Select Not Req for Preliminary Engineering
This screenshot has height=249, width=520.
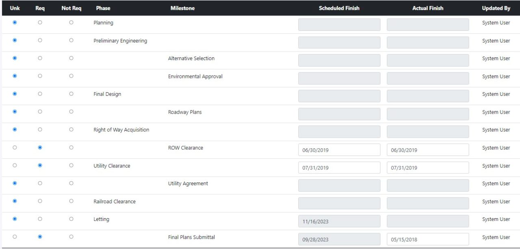point(71,40)
